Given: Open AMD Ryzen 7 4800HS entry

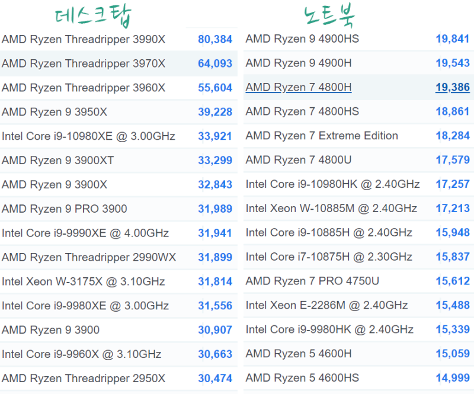Looking at the screenshot, I should [x=302, y=111].
